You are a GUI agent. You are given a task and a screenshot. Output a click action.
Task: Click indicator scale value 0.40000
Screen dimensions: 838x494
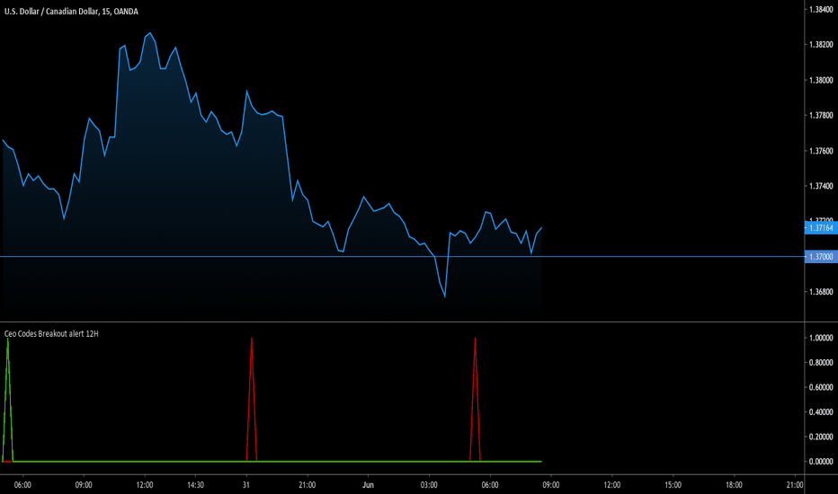click(821, 411)
